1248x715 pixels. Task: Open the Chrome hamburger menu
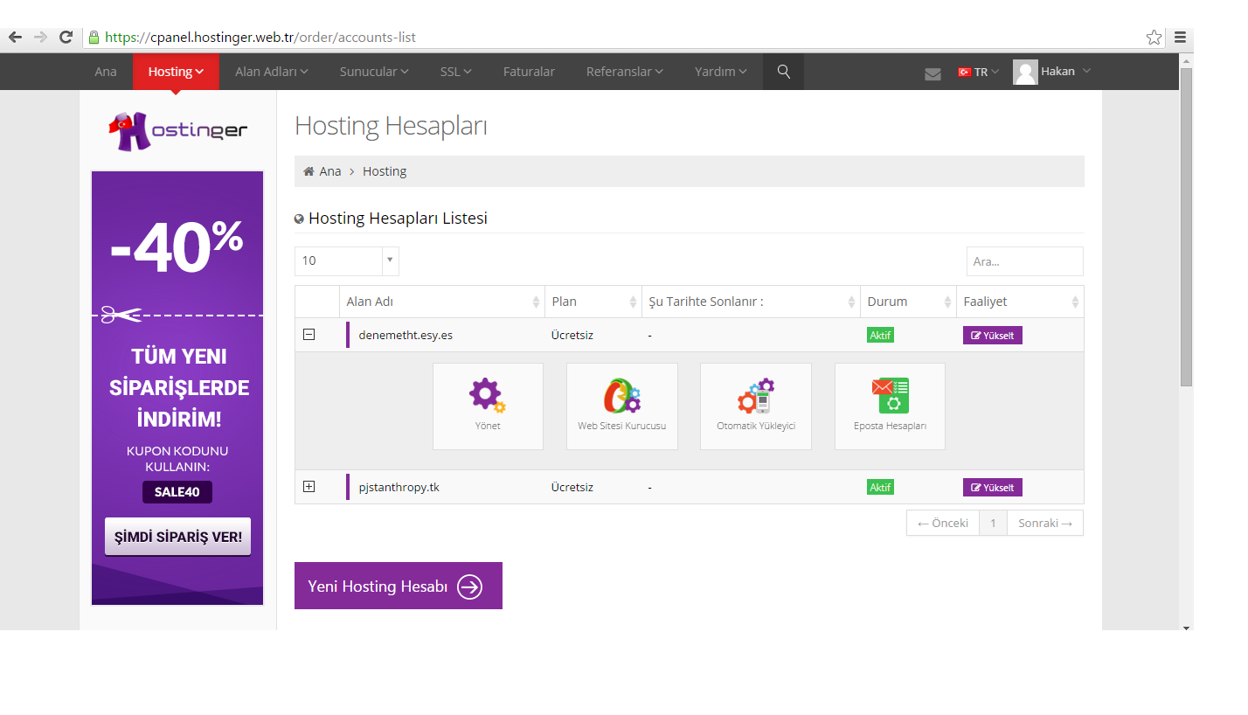click(x=1180, y=37)
